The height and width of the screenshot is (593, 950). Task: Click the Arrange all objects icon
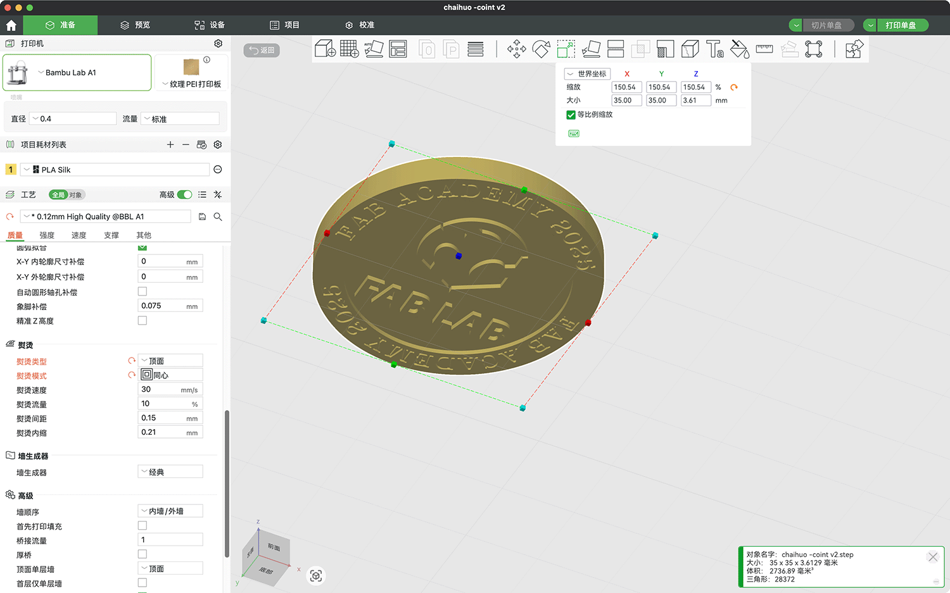click(x=398, y=49)
